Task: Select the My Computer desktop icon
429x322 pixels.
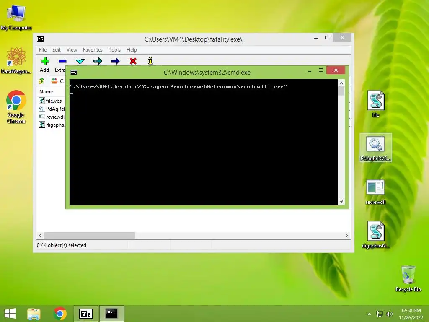Action: pyautogui.click(x=16, y=17)
